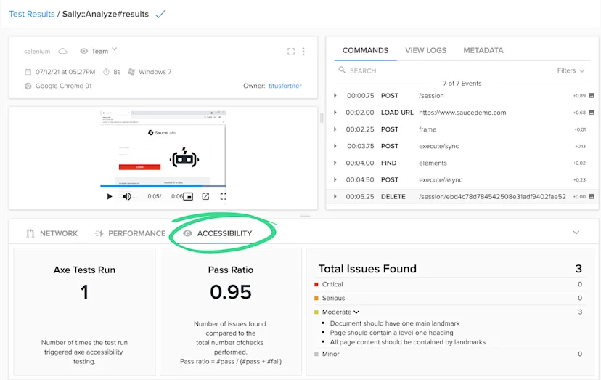Open the video in a new window
Viewport: 601px width, 380px height.
click(206, 196)
